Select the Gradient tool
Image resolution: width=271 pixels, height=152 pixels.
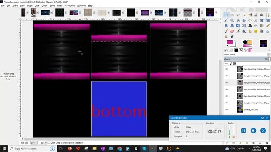tap(262, 26)
